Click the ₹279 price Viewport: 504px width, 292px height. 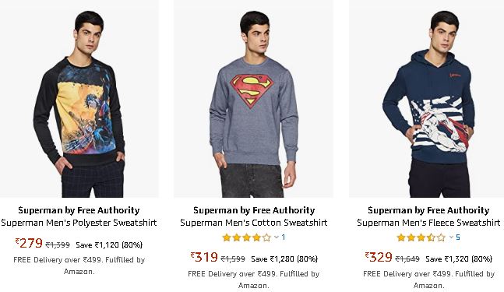29,243
